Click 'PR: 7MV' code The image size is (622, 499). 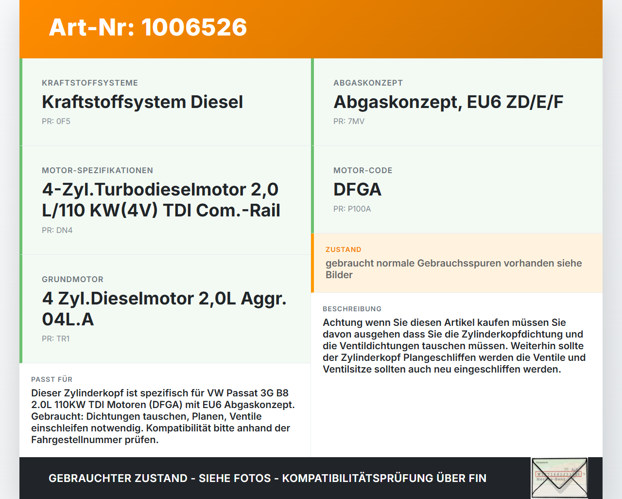349,122
